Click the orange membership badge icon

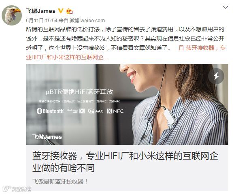(x=69, y=11)
